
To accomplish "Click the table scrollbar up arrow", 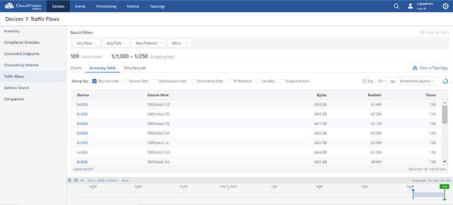I will click(445, 103).
